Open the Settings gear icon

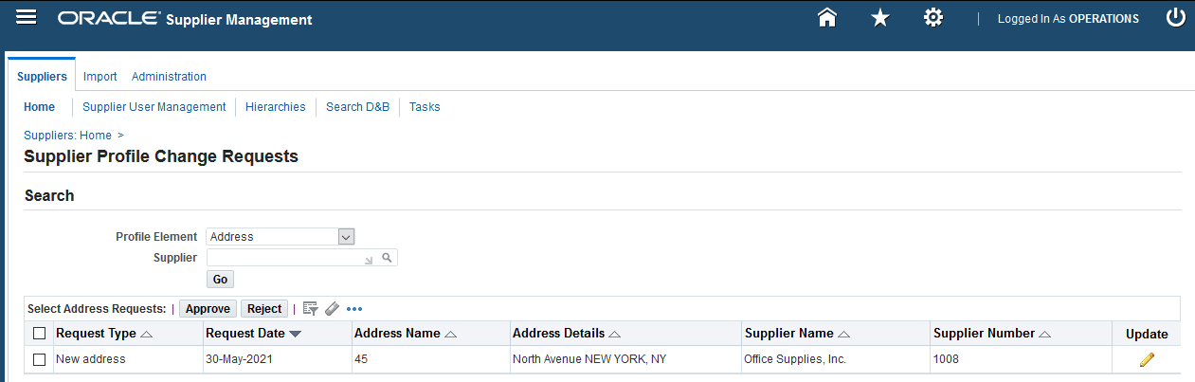click(933, 18)
